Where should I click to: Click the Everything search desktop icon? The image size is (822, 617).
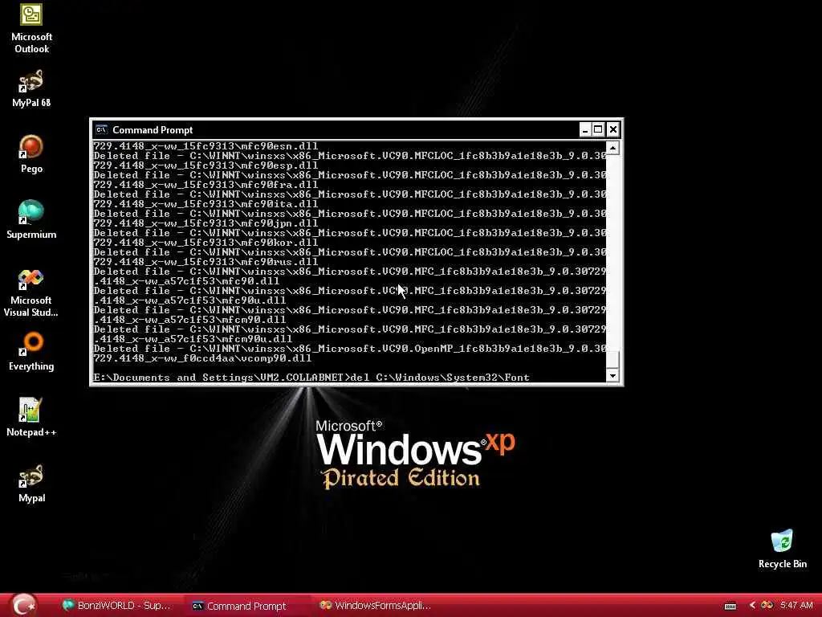31,352
